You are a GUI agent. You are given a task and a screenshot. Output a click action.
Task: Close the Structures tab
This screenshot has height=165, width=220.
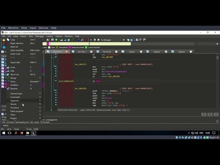pos(116,52)
